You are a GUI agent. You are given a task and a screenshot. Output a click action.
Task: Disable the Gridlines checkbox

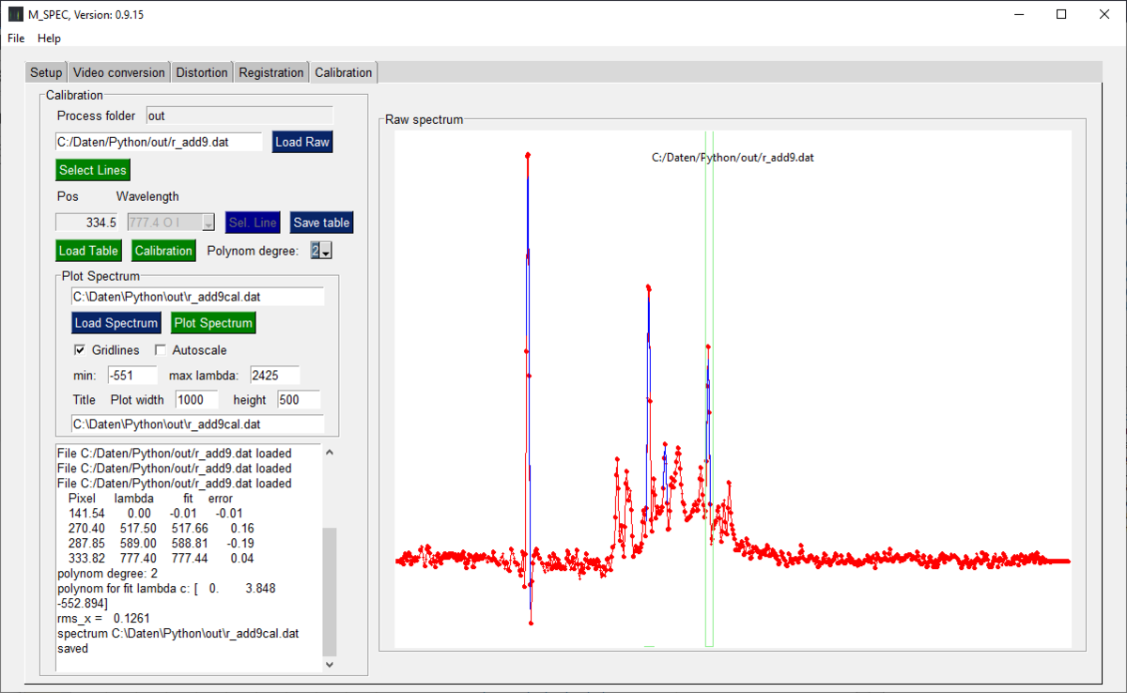tap(79, 349)
